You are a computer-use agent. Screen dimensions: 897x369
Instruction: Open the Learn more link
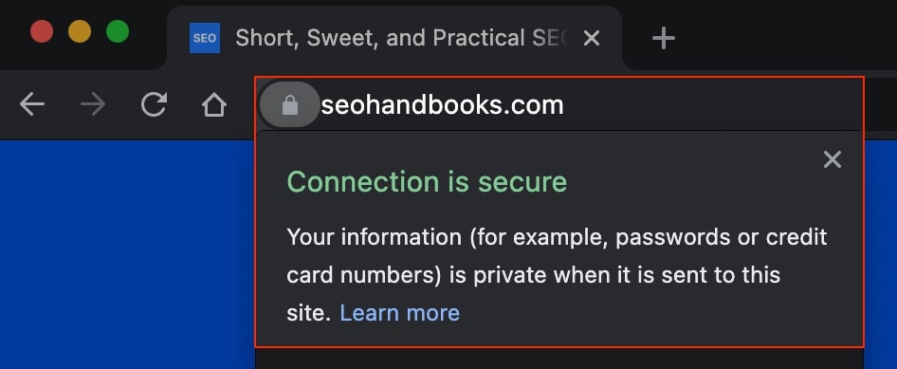click(400, 313)
